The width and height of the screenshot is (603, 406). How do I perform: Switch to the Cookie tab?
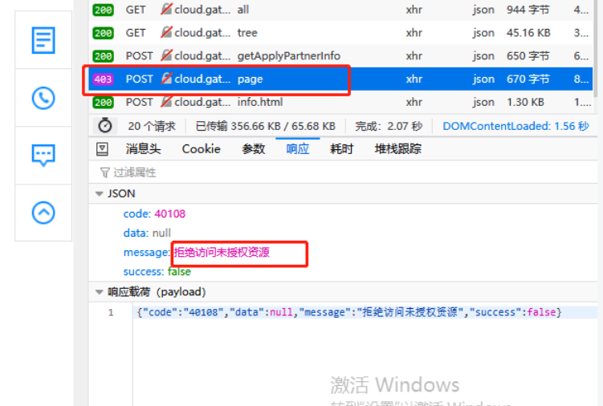click(x=201, y=149)
